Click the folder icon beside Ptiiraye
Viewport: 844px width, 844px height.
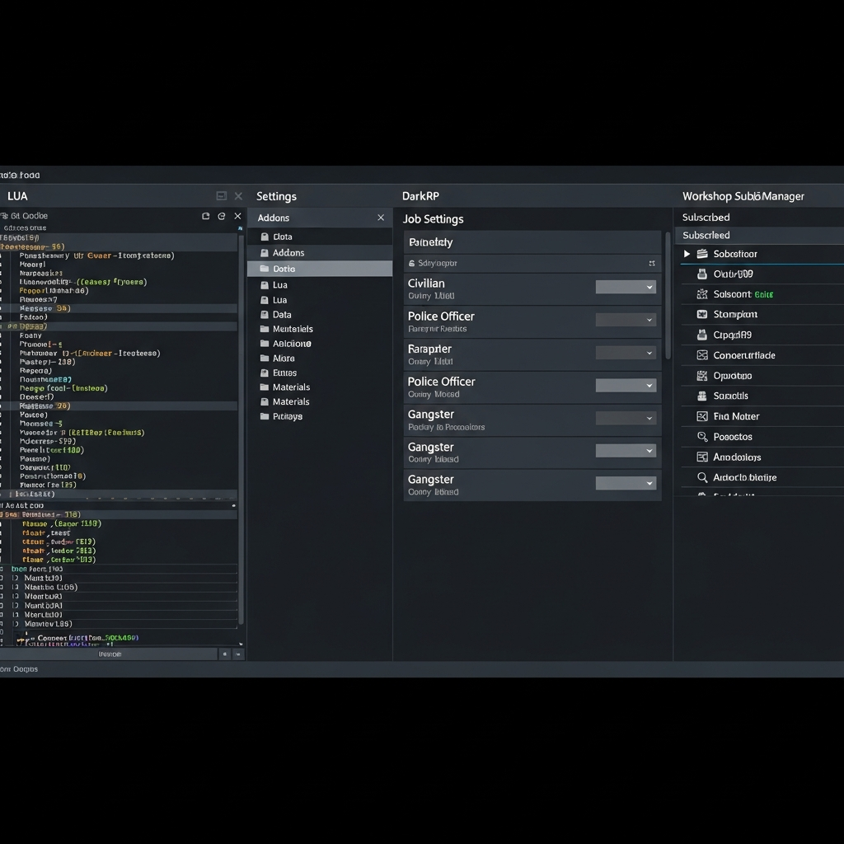[265, 416]
